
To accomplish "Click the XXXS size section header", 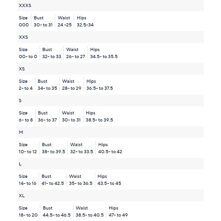I will pos(25,6).
